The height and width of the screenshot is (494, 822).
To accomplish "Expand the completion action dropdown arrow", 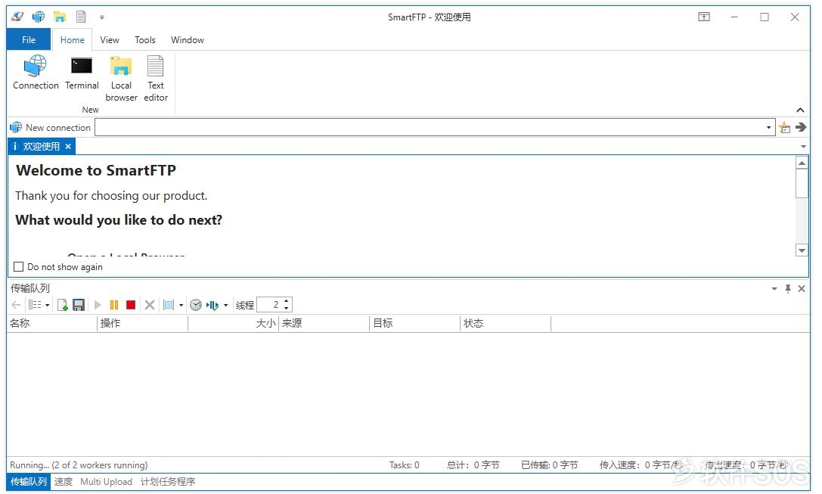I will pos(226,305).
